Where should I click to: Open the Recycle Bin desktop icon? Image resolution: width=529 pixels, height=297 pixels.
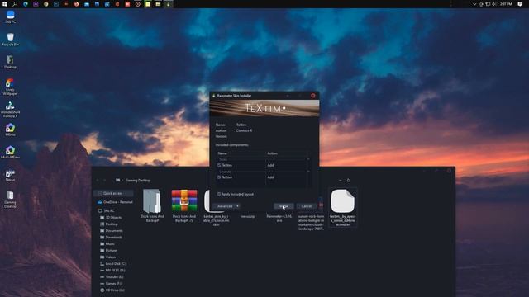[x=10, y=40]
